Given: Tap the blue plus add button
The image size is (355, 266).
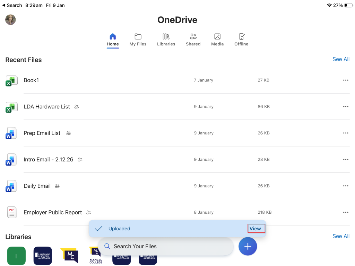Looking at the screenshot, I should pos(248,246).
